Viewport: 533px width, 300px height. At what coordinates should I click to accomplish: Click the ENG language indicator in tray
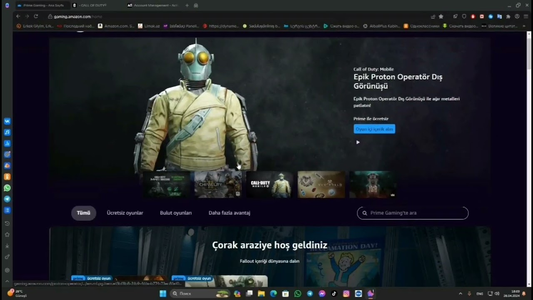point(480,294)
